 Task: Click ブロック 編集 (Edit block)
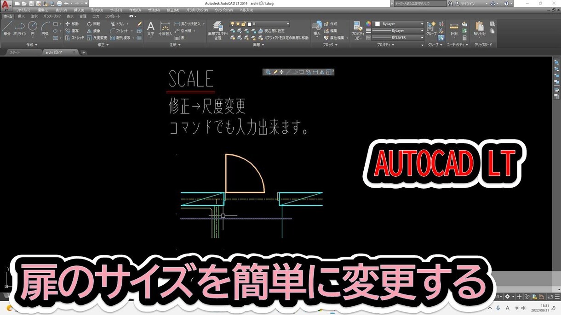point(330,31)
